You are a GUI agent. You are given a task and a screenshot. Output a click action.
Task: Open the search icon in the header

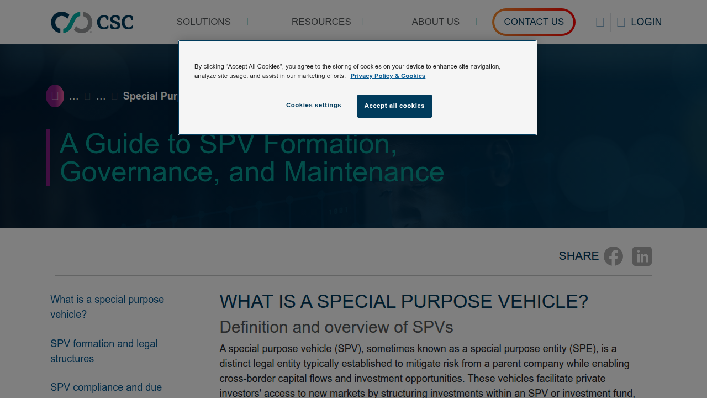pos(600,22)
